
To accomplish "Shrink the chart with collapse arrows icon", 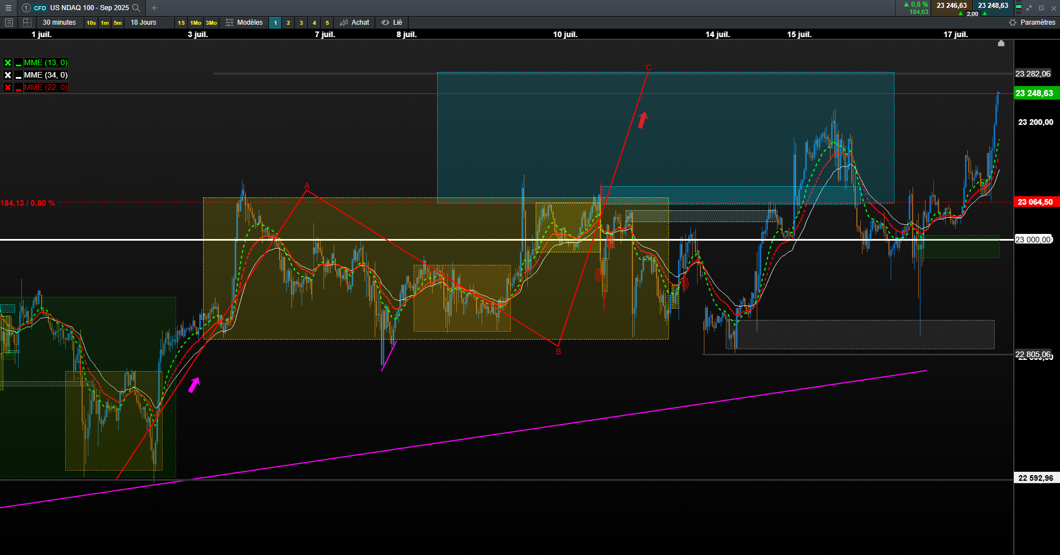I will (x=1029, y=8).
